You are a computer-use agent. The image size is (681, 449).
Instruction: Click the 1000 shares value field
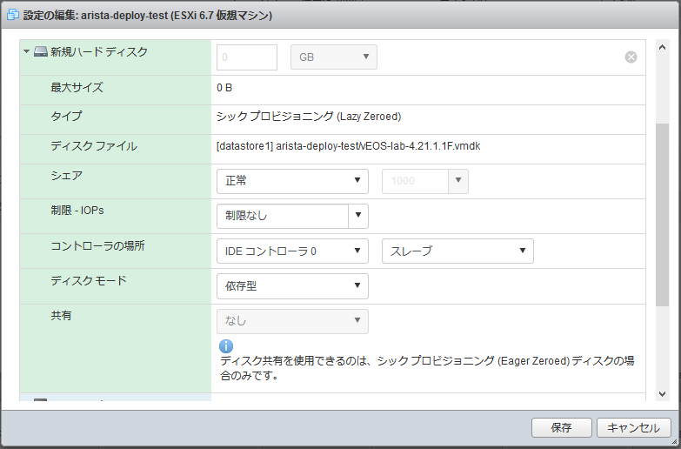click(x=415, y=181)
